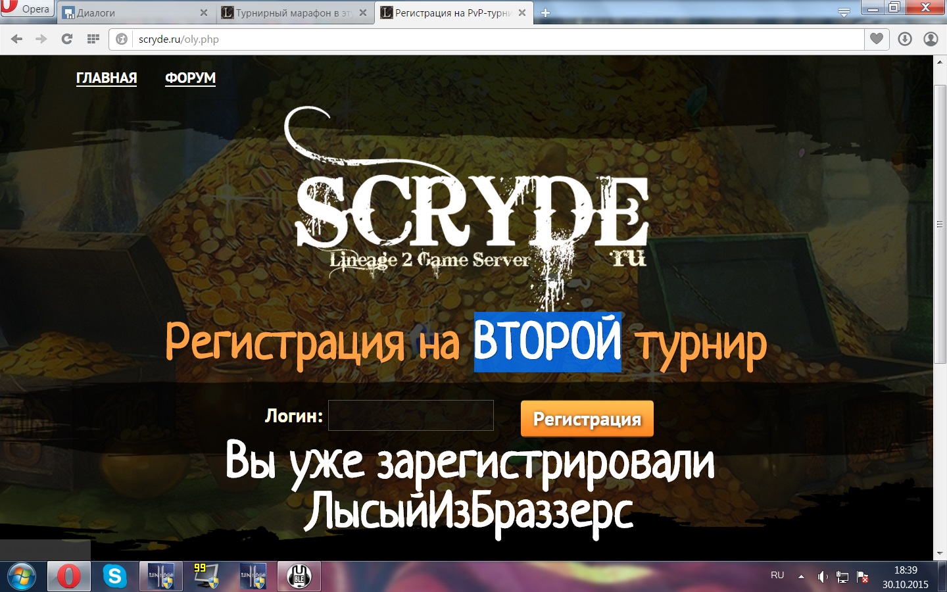Click the volume speaker tray icon
Image resolution: width=947 pixels, height=592 pixels.
[x=822, y=577]
